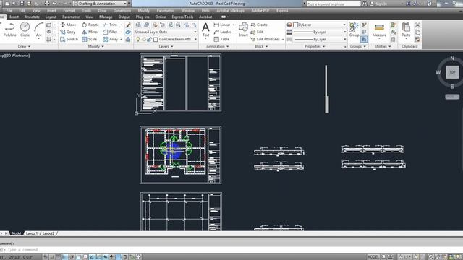Open the Layer Properties manager icon
Viewport: 463px width, 260px height.
click(x=138, y=25)
